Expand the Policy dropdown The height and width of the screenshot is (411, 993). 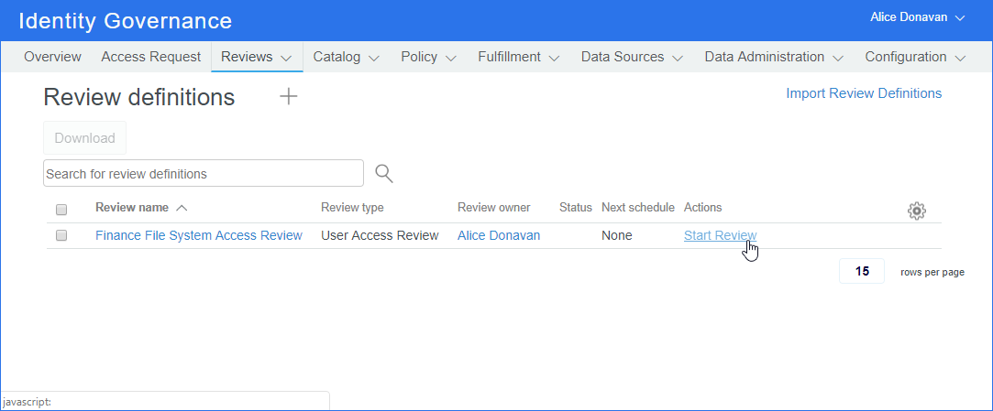(x=428, y=57)
